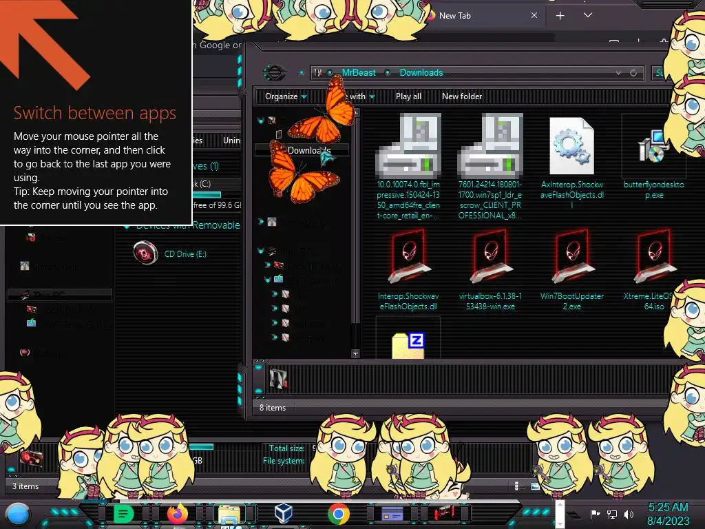Open the volume speaker tray icon

pos(629,514)
